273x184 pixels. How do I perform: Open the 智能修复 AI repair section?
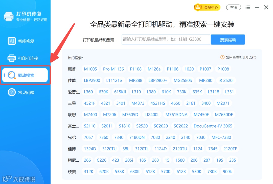click(21, 41)
